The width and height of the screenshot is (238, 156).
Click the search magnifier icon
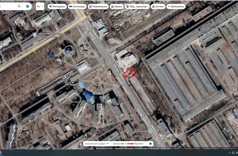tap(19, 6)
